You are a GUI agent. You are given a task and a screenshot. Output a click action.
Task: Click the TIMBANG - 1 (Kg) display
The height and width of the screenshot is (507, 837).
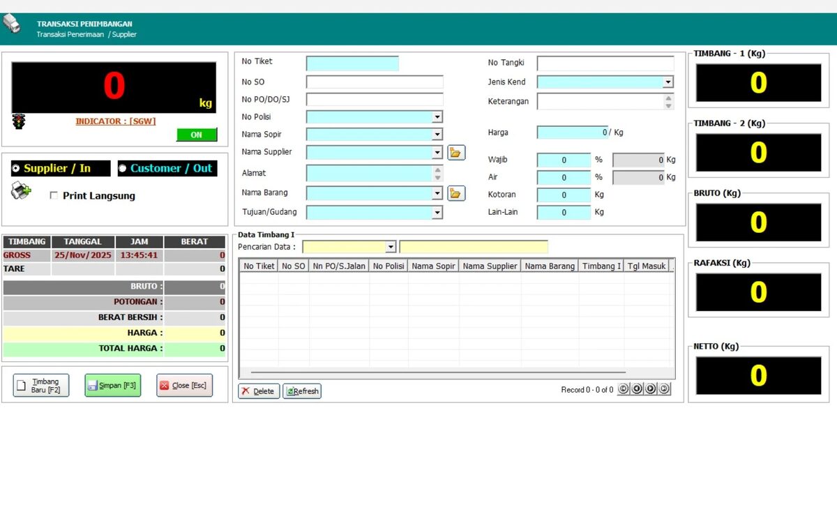tap(758, 83)
